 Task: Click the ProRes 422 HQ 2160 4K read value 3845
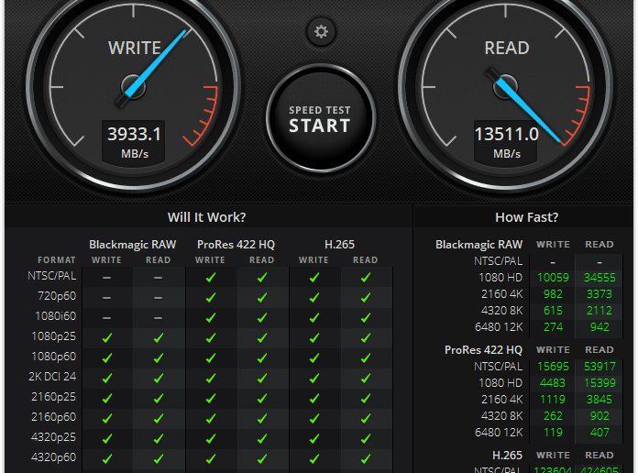click(599, 400)
